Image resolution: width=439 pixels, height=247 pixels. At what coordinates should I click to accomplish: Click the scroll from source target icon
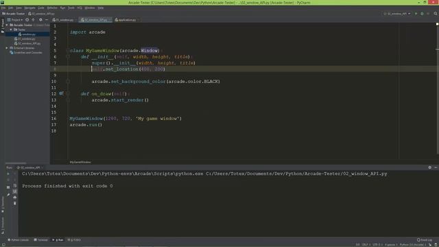[x=27, y=20]
